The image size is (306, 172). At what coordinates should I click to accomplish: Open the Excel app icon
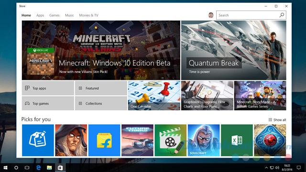[x=237, y=140]
